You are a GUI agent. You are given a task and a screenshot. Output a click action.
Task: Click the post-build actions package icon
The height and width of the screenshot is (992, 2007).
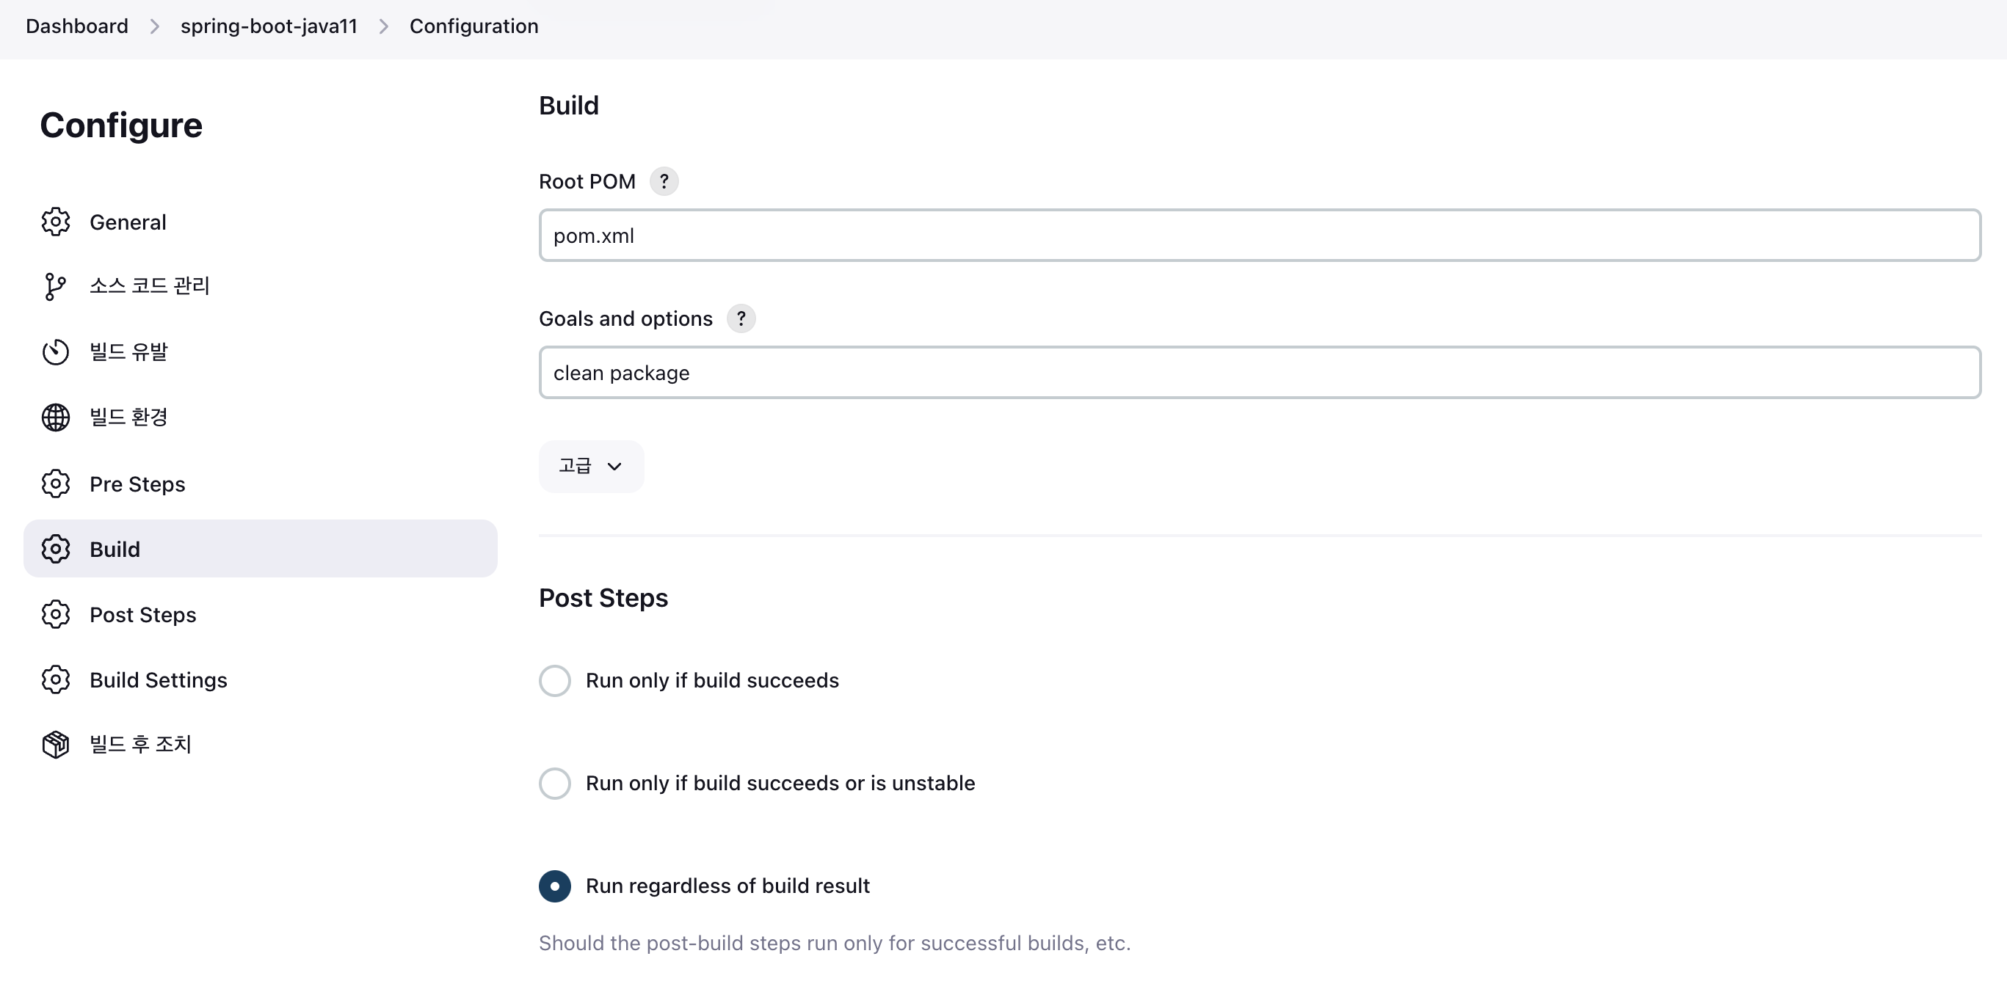point(55,745)
